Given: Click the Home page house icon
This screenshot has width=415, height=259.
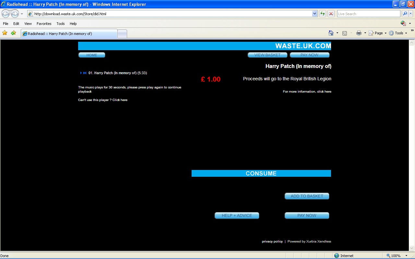Looking at the screenshot, I should coord(331,33).
